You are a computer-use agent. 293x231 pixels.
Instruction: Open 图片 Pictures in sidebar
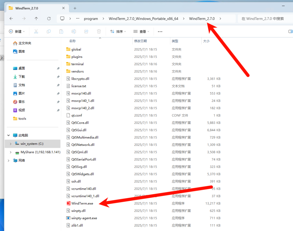point(19,93)
